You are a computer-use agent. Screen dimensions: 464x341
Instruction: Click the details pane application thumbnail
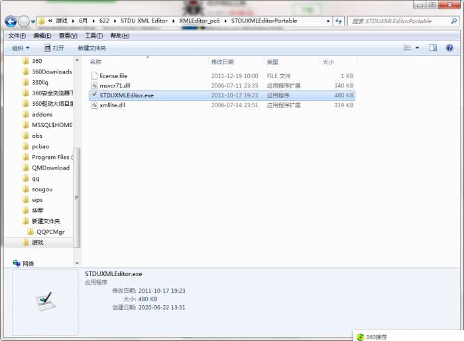(45, 301)
